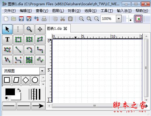This screenshot has width=151, height=116.
Task: Print the diagram
Action: tap(44, 19)
